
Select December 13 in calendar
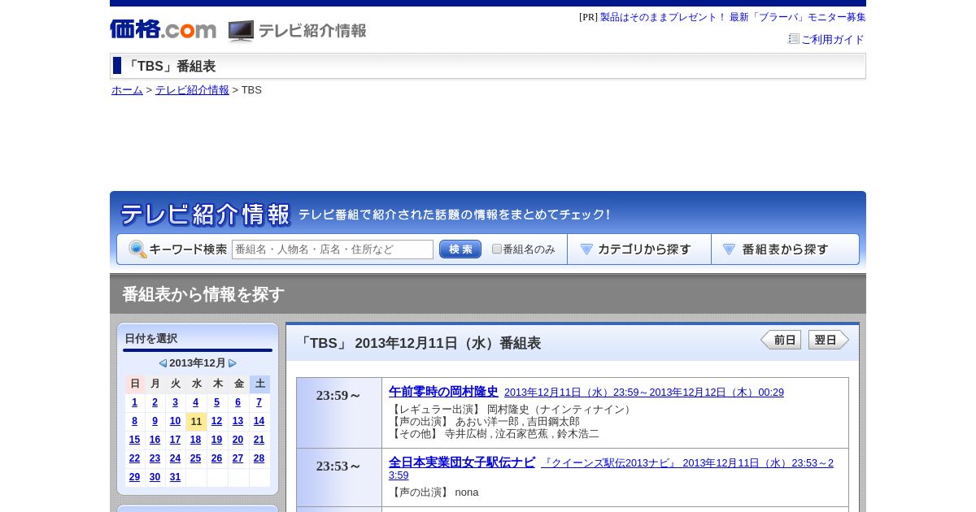pos(237,421)
